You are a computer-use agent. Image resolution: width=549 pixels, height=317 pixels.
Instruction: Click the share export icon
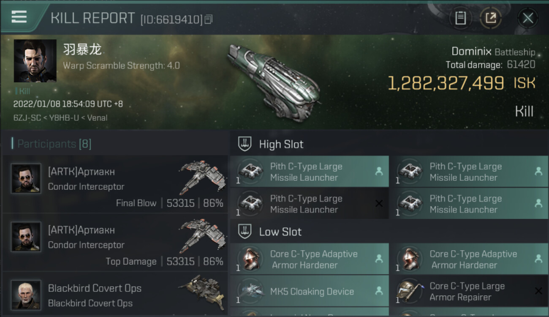490,18
